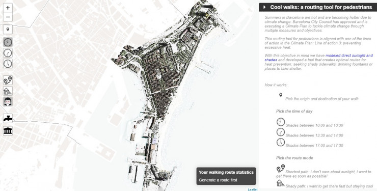Open the Leaflet attribution link
This screenshot has width=377, height=191.
coord(253,189)
